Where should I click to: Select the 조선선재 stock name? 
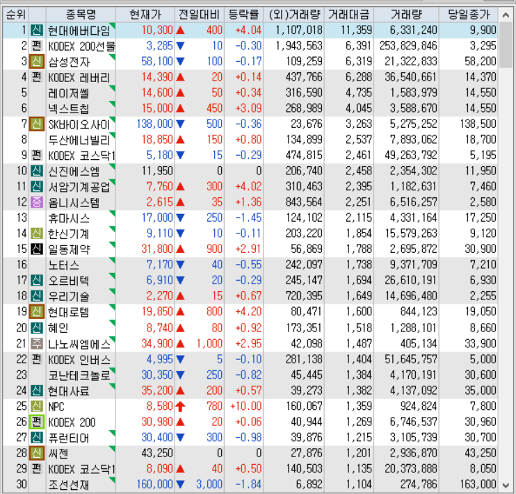pyautogui.click(x=68, y=484)
